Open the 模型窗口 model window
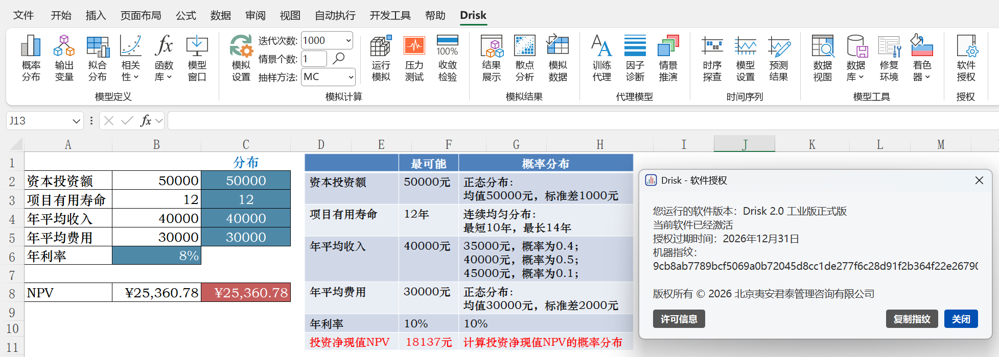Screen dimensions: 999x357 [x=197, y=58]
